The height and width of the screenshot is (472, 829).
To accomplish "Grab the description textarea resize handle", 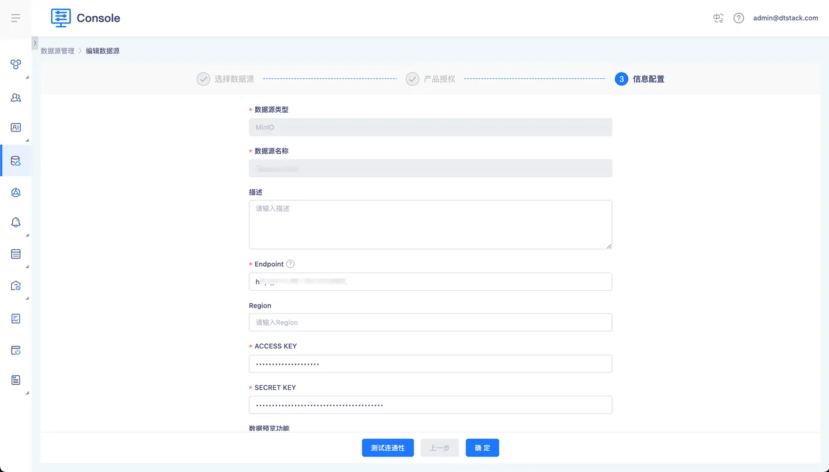I will pyautogui.click(x=609, y=246).
